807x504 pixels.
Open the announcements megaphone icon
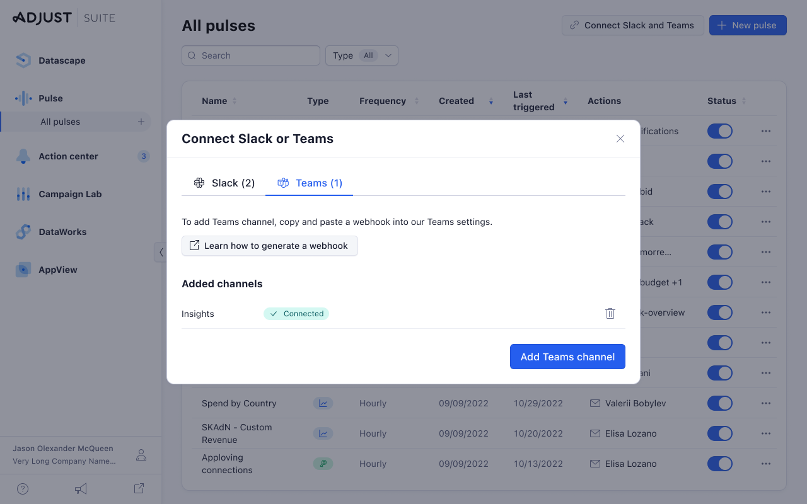point(81,489)
